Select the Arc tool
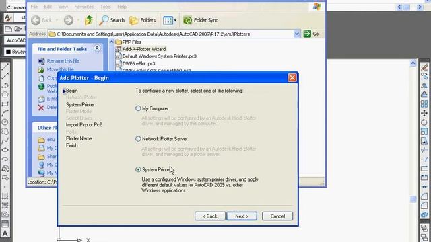The width and height of the screenshot is (431, 242). point(5,113)
